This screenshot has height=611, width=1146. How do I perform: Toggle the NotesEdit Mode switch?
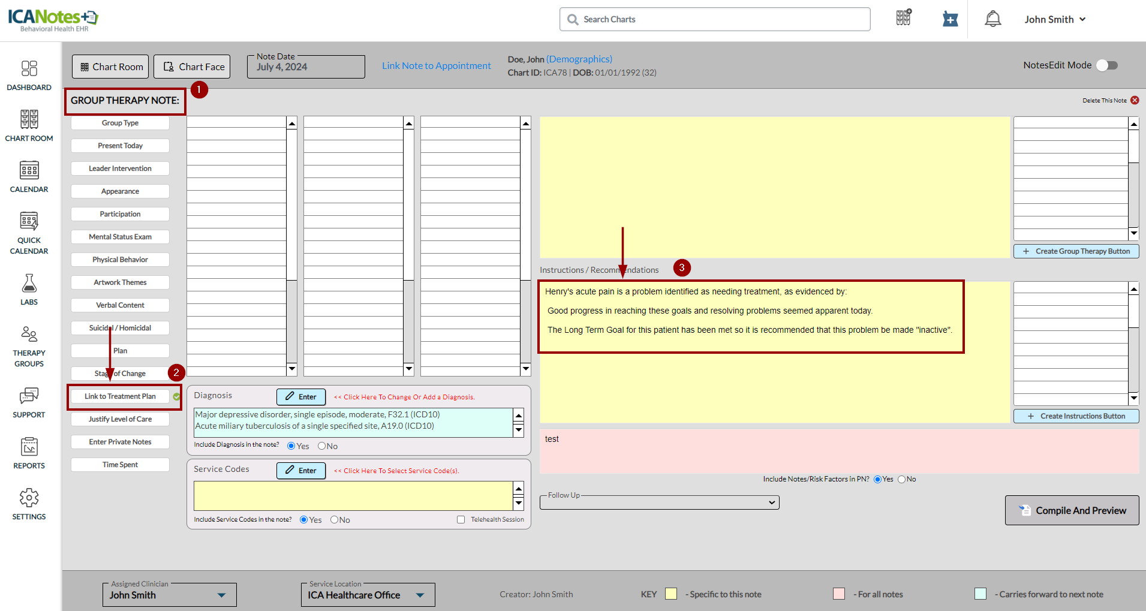tap(1106, 65)
